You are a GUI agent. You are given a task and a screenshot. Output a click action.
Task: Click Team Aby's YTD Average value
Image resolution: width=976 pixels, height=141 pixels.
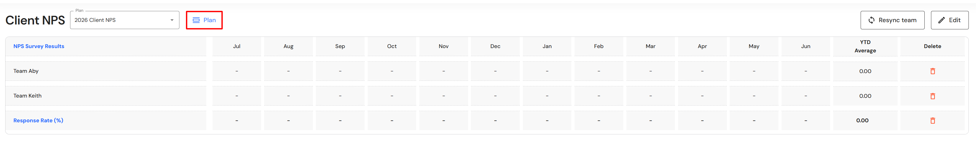click(x=865, y=71)
